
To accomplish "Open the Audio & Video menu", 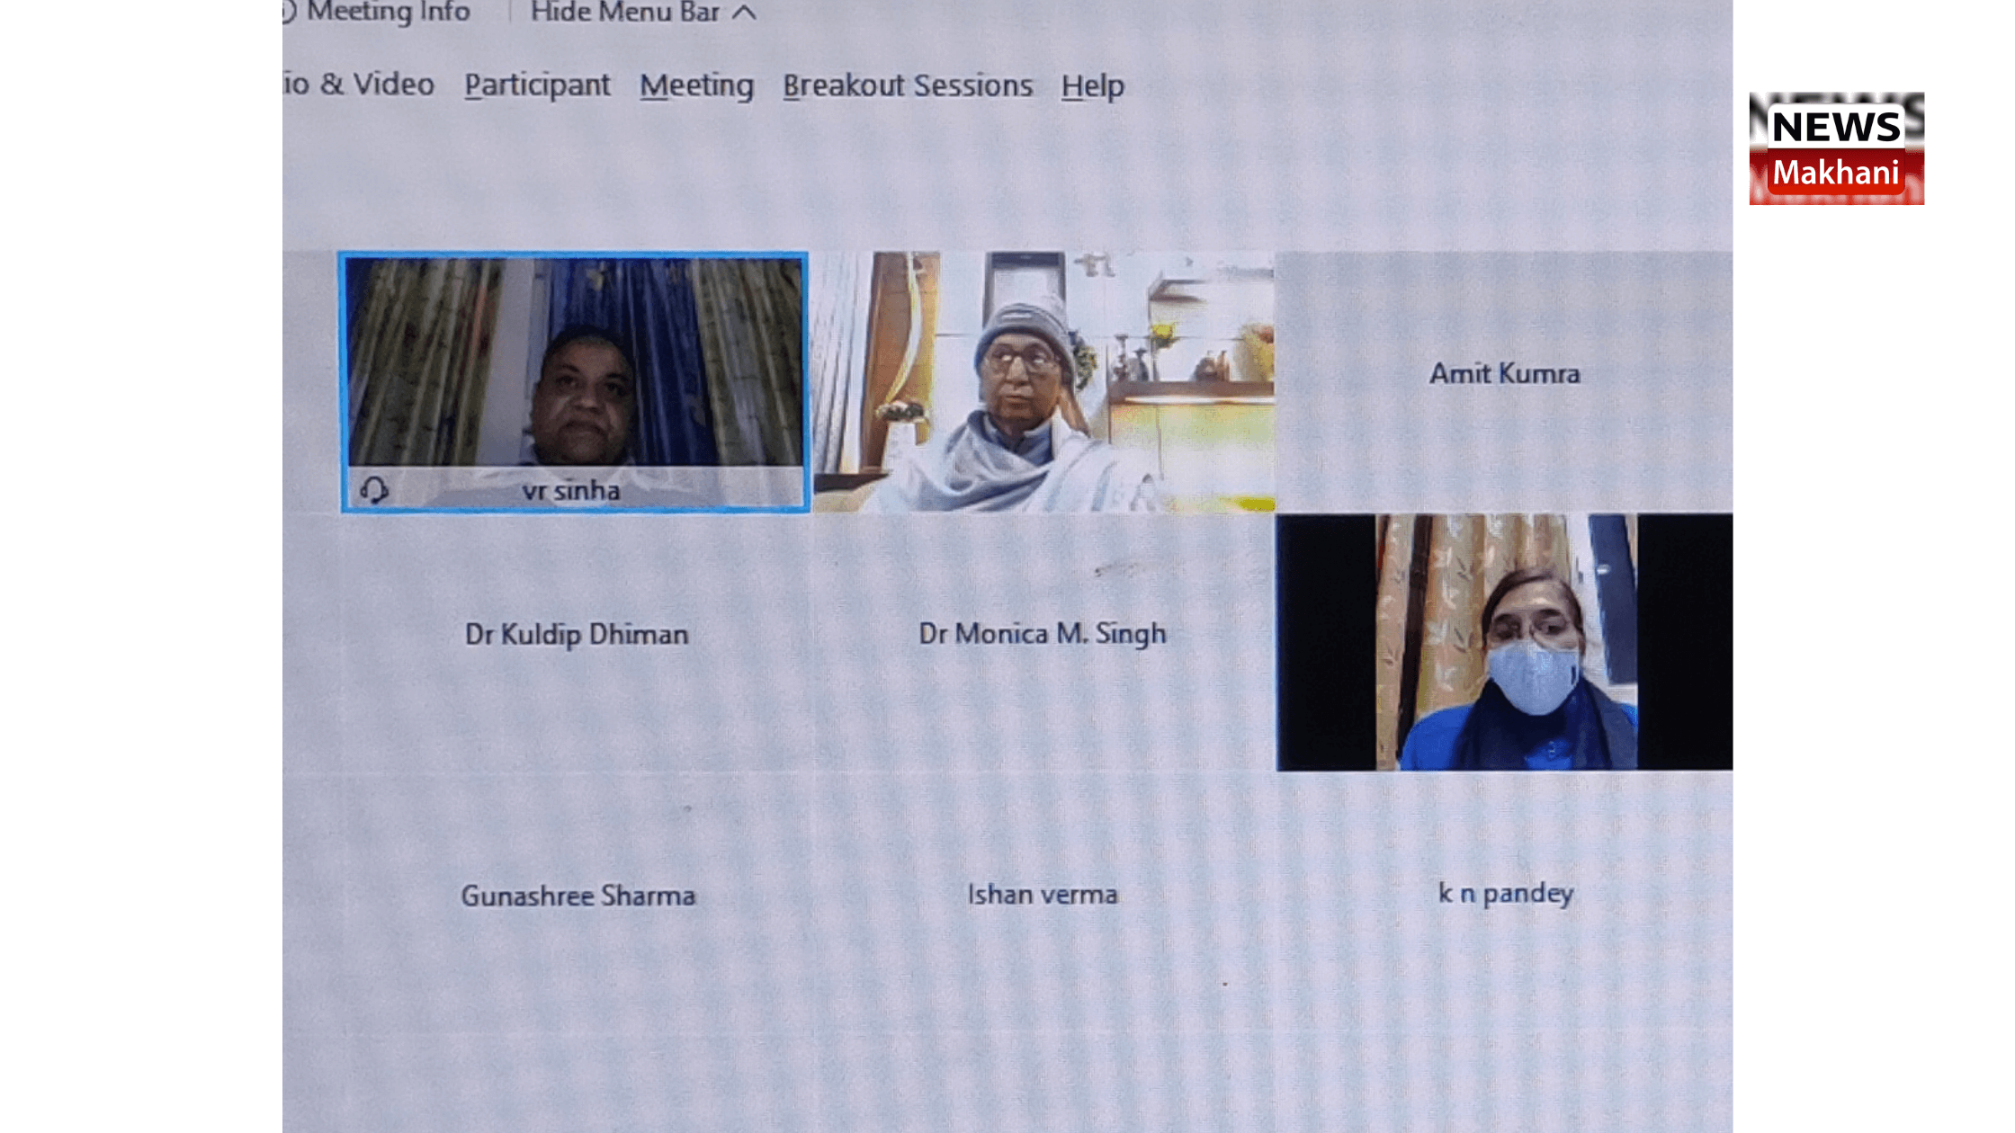I will coord(360,85).
